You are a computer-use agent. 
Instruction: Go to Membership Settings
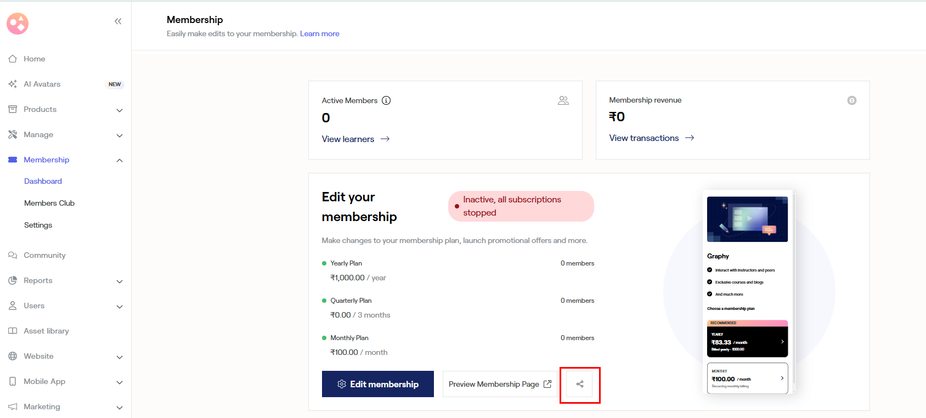tap(38, 225)
